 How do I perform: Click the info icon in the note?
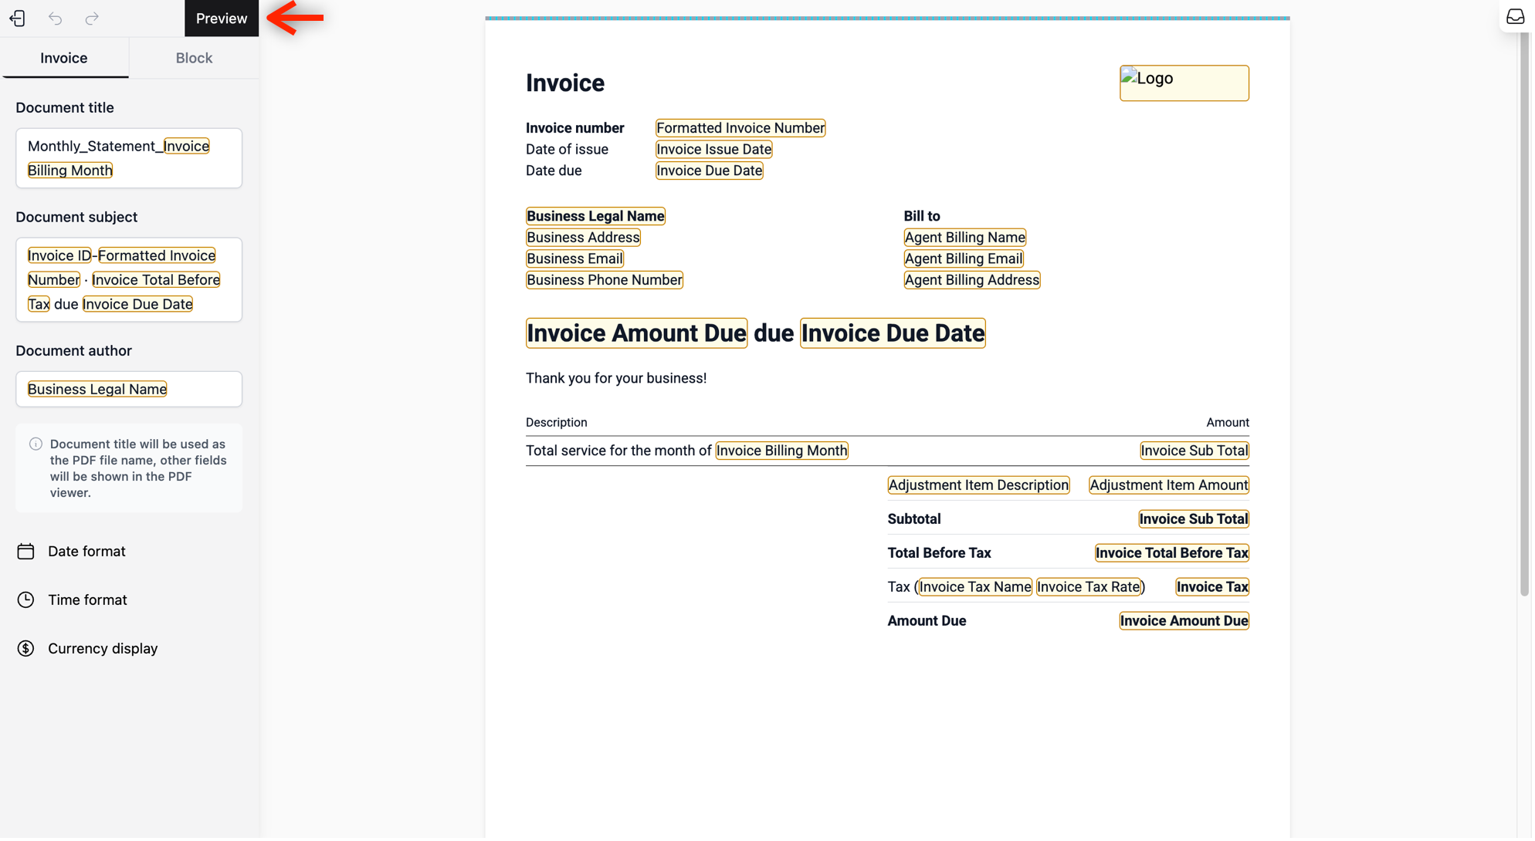[x=36, y=444]
